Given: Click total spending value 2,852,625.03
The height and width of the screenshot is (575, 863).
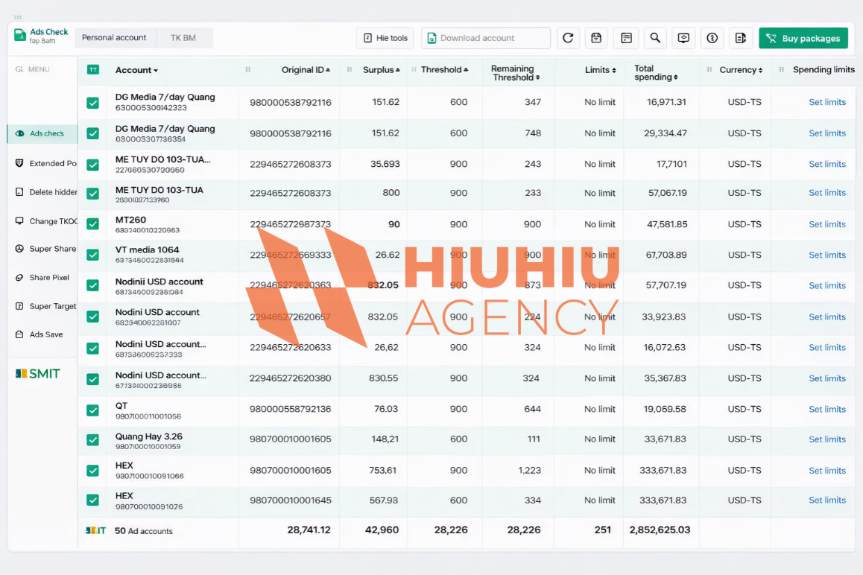Looking at the screenshot, I should pyautogui.click(x=660, y=530).
